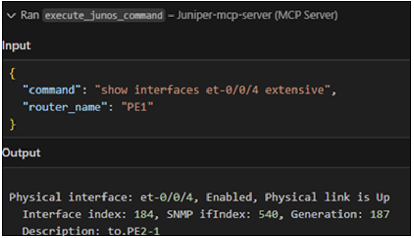The image size is (414, 238).
Task: Click the closing curly brace in Input
Action: [x=12, y=124]
